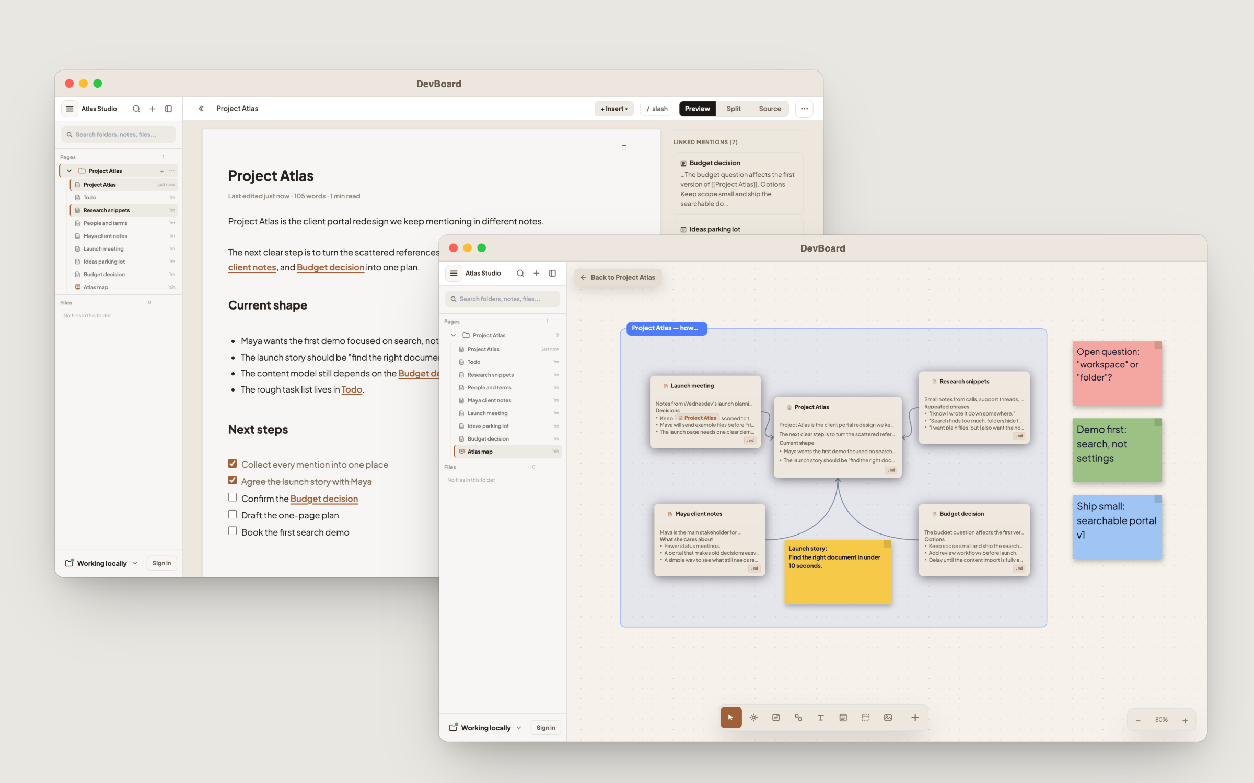The image size is (1254, 783).
Task: Check the 'Draft the one-page plan' checkbox
Action: pos(233,514)
